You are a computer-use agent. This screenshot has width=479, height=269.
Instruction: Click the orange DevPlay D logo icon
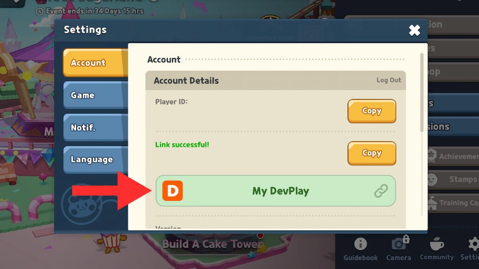[x=172, y=190]
